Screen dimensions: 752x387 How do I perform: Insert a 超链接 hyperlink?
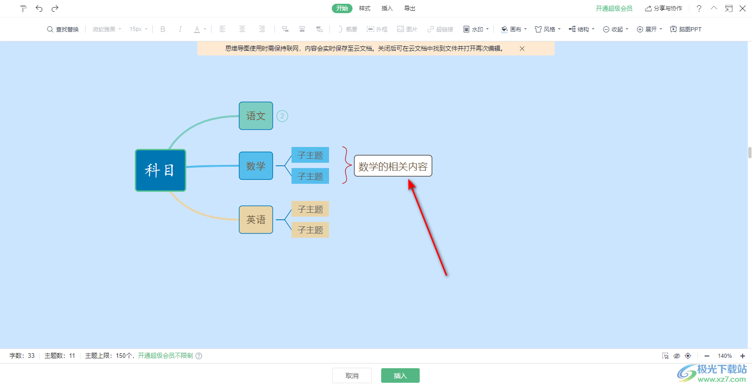pos(440,29)
